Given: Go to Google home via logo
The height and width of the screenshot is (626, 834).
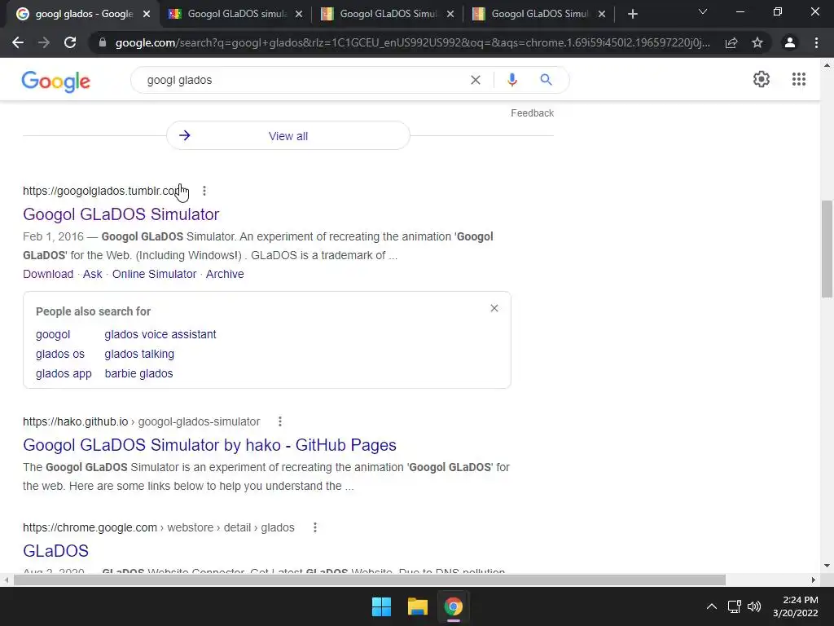Looking at the screenshot, I should coord(56,82).
